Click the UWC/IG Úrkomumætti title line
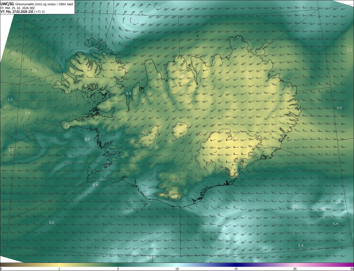 (x=37, y=4)
